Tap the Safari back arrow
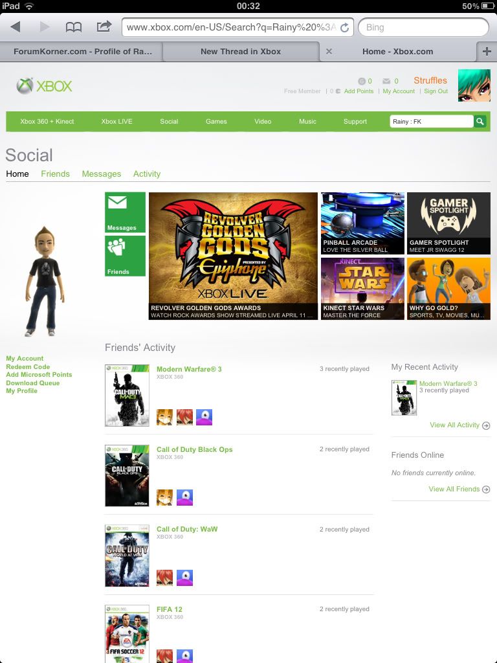The height and width of the screenshot is (663, 497). pyautogui.click(x=16, y=27)
